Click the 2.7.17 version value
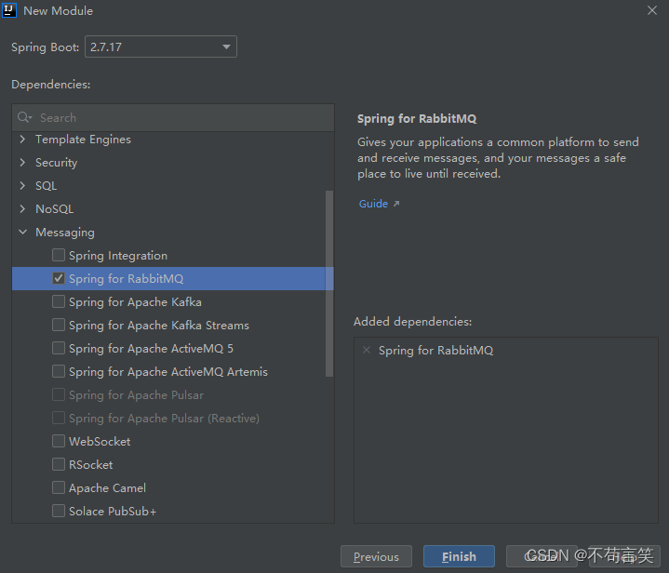669x573 pixels. (106, 47)
